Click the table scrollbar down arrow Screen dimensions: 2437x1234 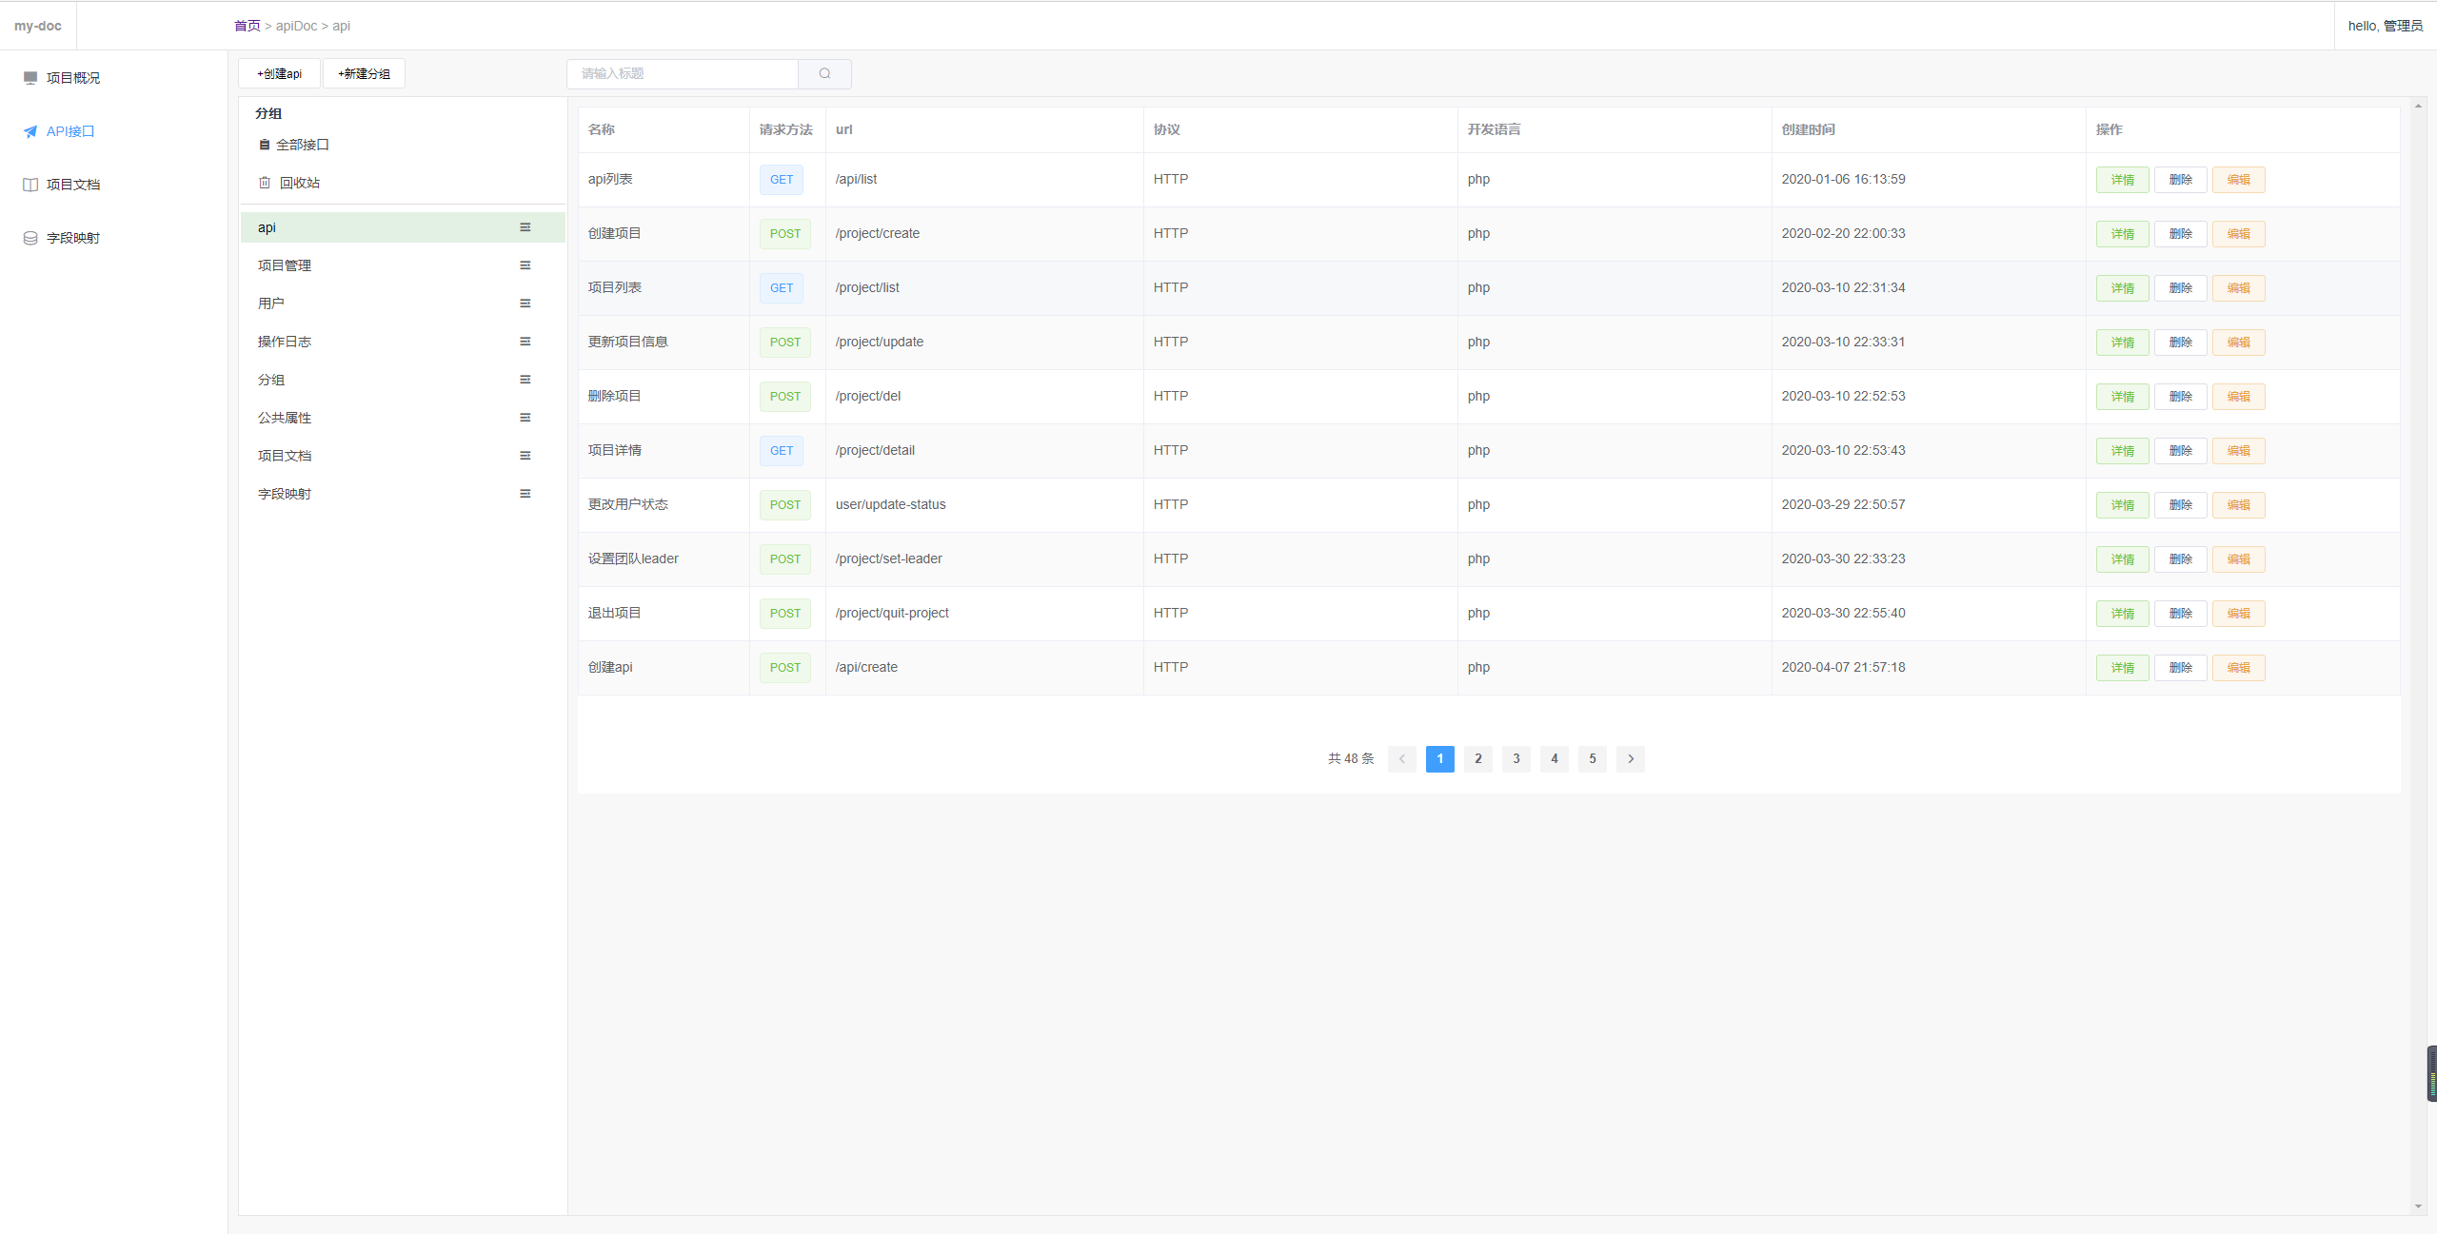tap(2418, 1206)
